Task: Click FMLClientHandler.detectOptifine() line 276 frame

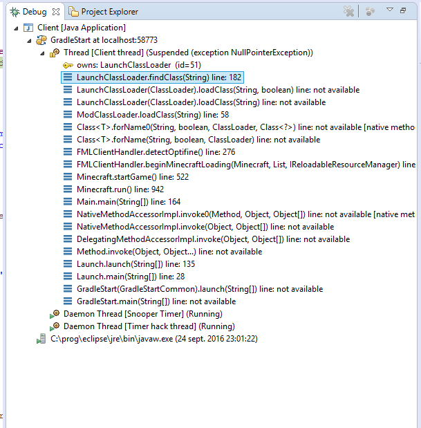Action: coord(156,152)
